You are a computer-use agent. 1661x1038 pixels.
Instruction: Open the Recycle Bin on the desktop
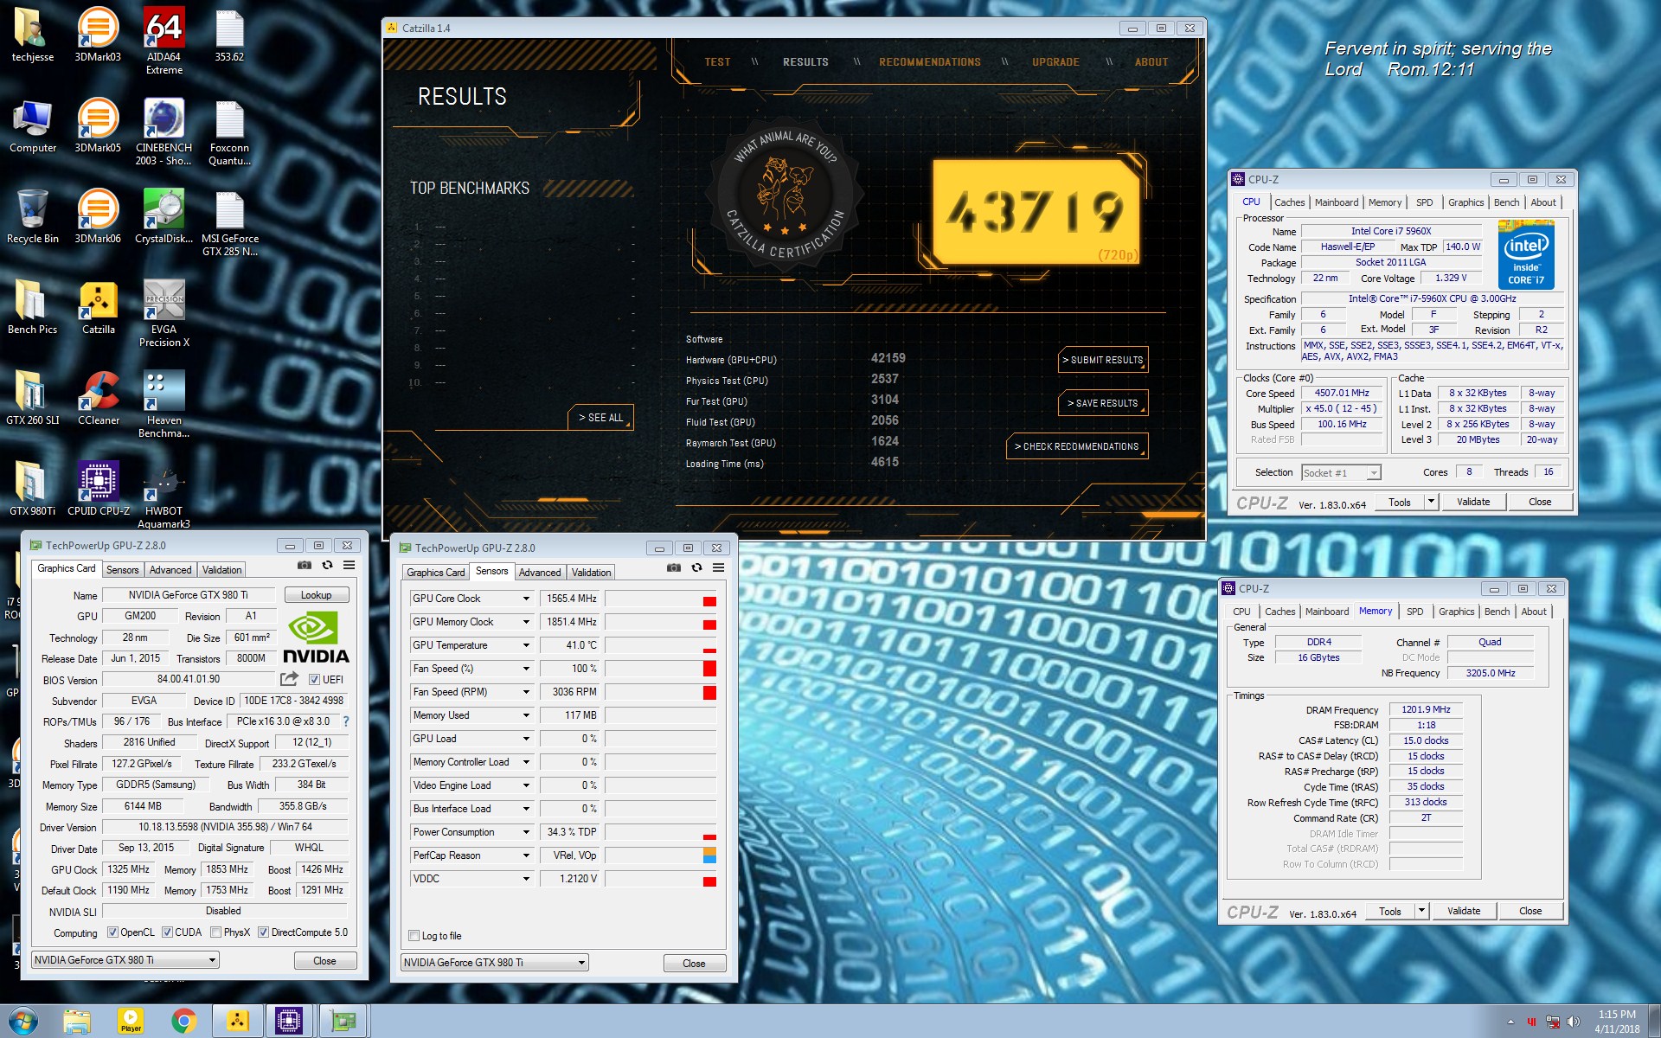[x=33, y=216]
